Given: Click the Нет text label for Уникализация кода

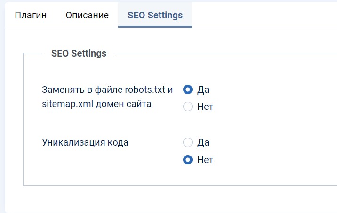Looking at the screenshot, I should tap(205, 160).
